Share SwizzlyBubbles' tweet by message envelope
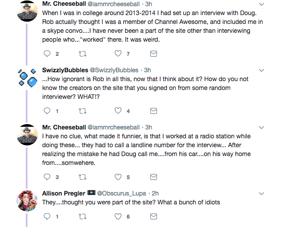 pyautogui.click(x=153, y=111)
